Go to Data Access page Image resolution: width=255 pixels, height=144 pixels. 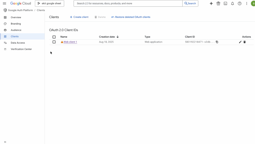point(18,43)
